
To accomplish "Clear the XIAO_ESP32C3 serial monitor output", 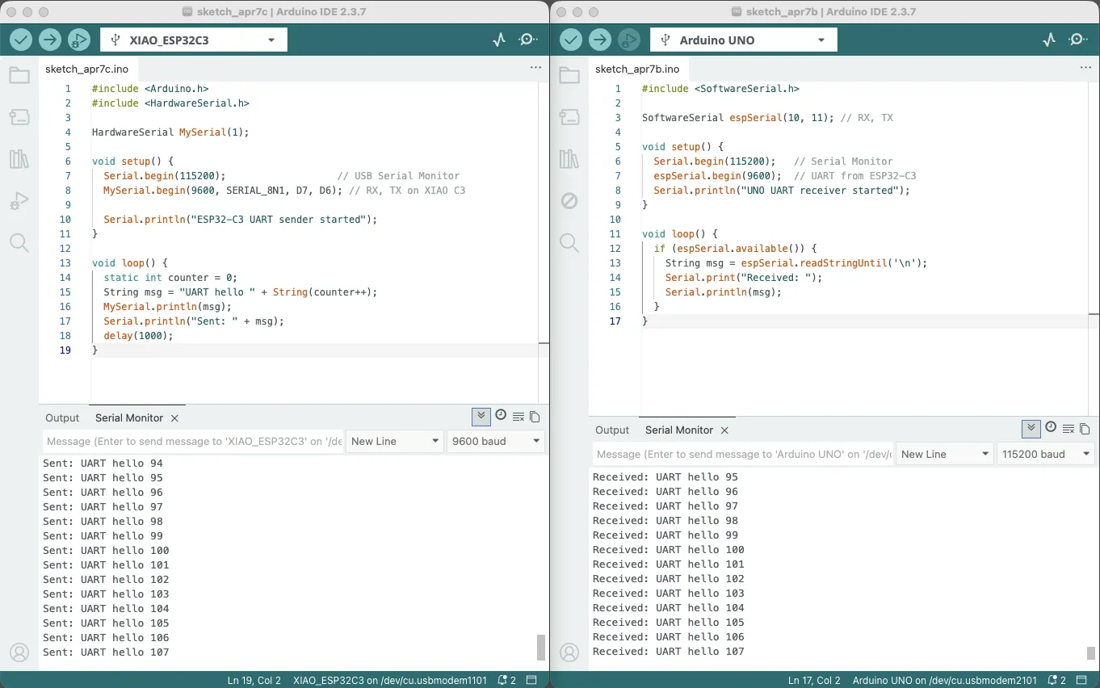I will tap(519, 417).
